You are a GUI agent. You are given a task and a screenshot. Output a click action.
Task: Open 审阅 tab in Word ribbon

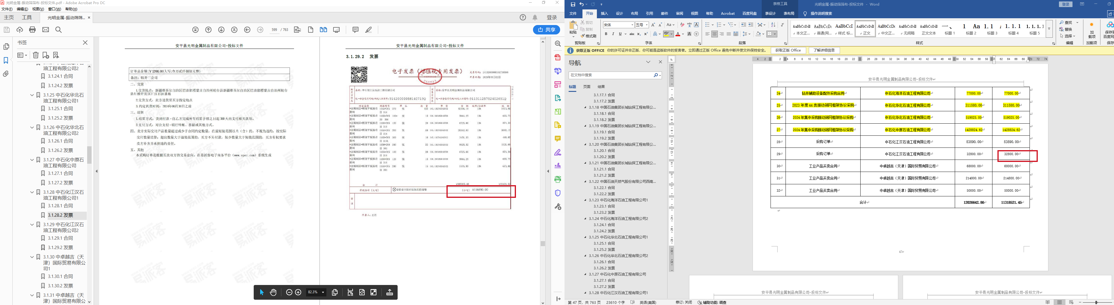coord(679,14)
